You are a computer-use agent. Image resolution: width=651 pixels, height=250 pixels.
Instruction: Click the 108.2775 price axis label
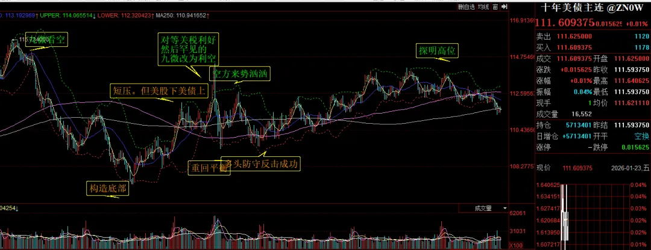(x=523, y=166)
